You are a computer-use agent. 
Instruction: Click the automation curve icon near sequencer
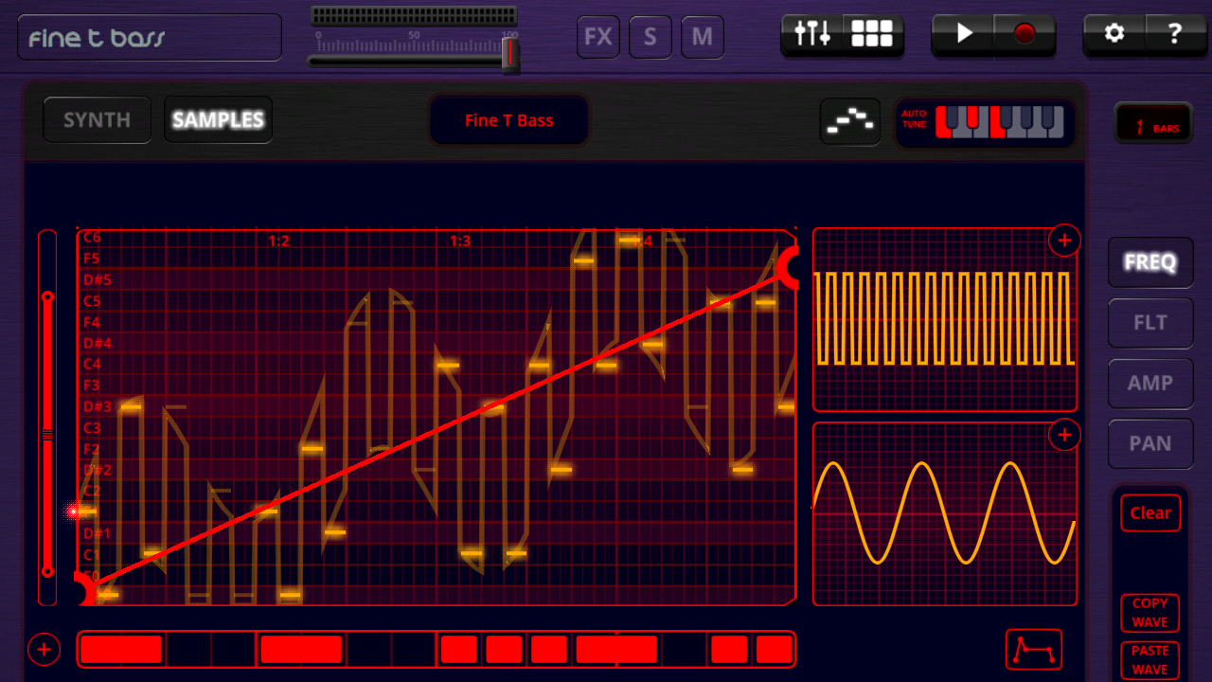[x=849, y=121]
